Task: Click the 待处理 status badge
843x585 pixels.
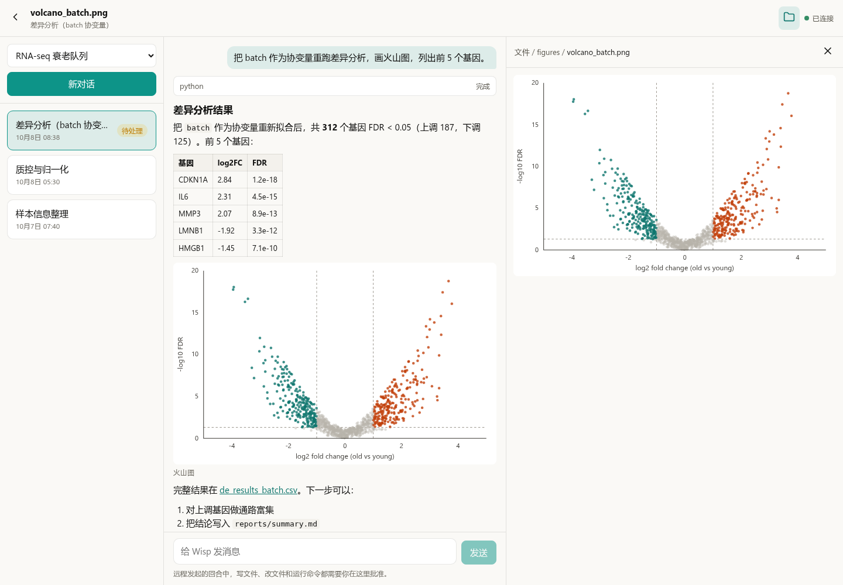Action: pos(132,131)
